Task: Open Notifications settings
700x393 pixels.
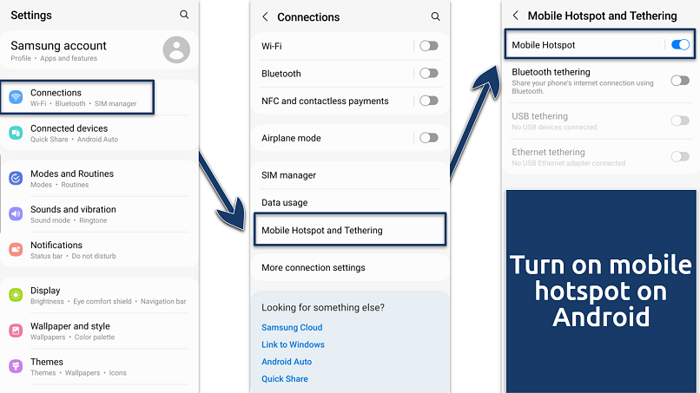Action: point(99,250)
